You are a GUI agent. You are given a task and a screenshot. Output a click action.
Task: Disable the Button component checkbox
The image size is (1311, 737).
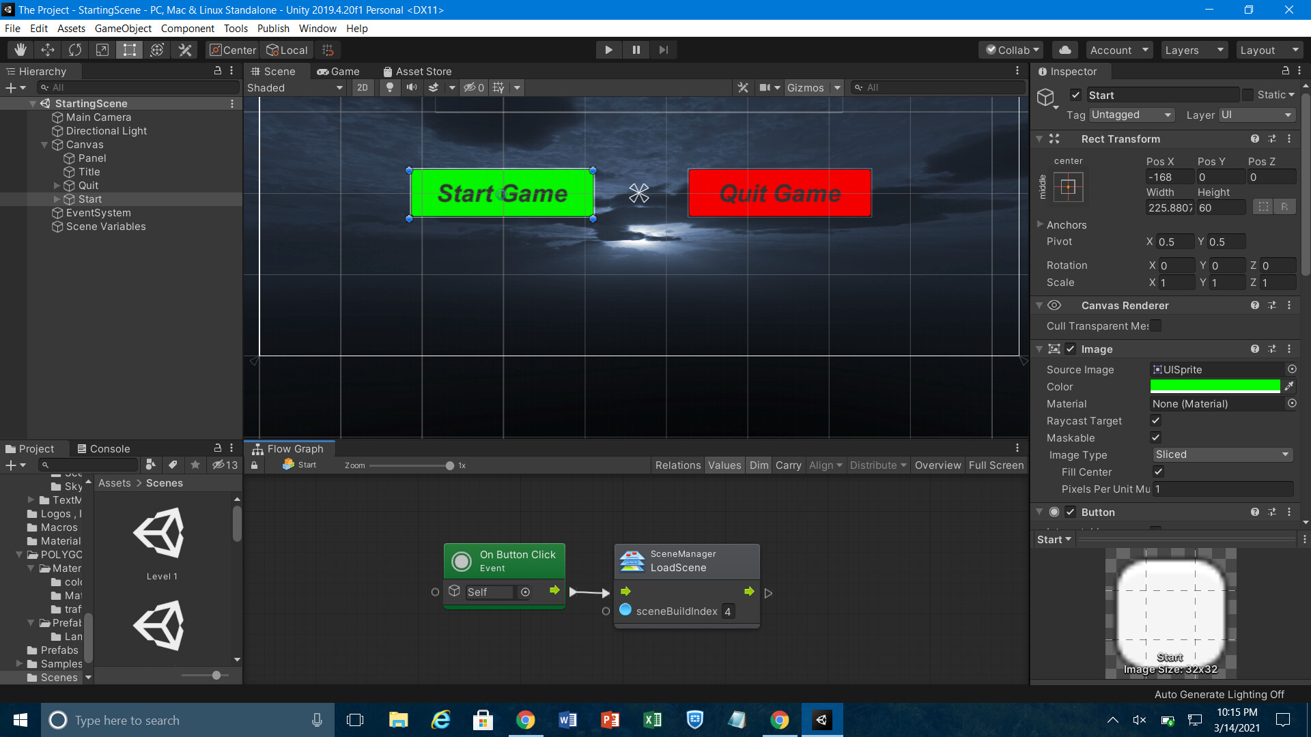tap(1071, 512)
